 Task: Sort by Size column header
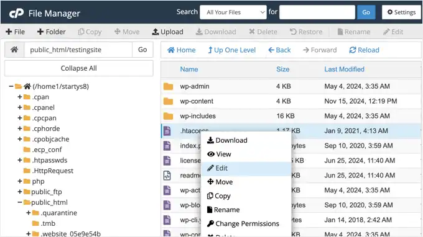(x=282, y=69)
